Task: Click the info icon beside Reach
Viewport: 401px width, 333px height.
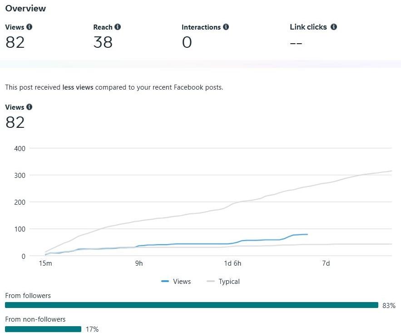Action: [118, 27]
